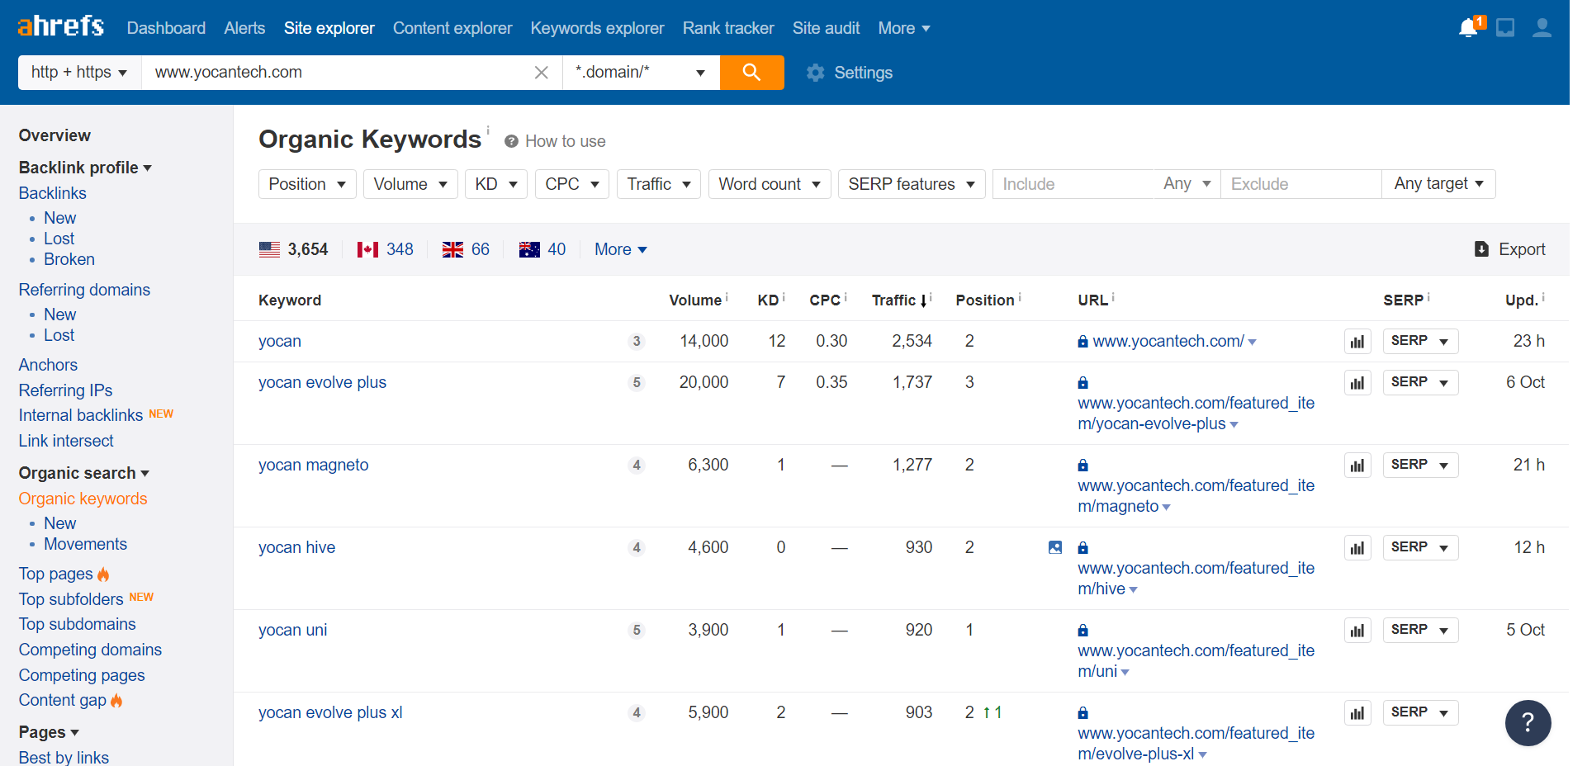Open chart icon for yocan evolve plus xl
The image size is (1587, 766).
(x=1357, y=712)
